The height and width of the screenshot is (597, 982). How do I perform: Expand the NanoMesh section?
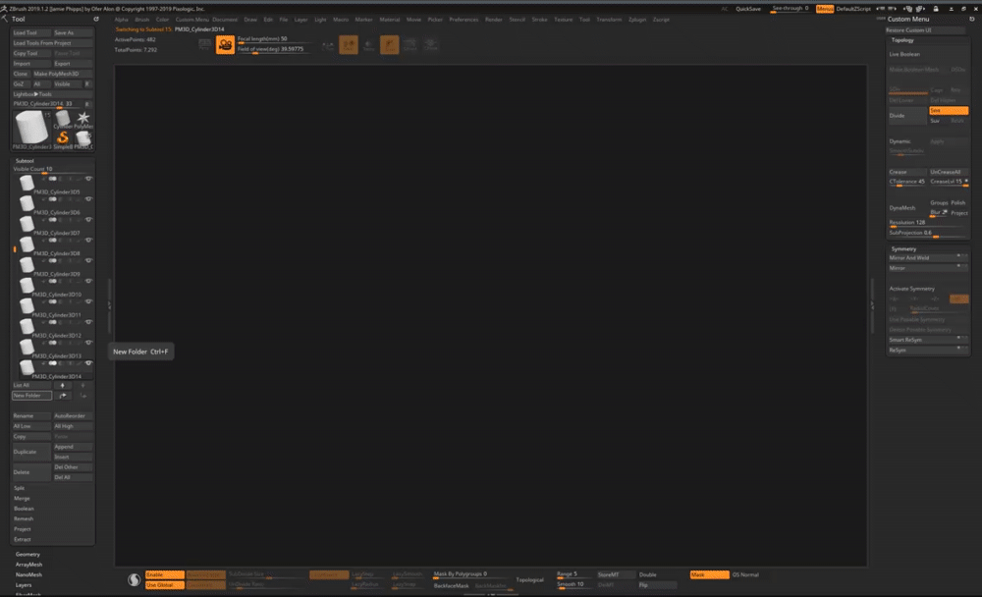click(28, 574)
